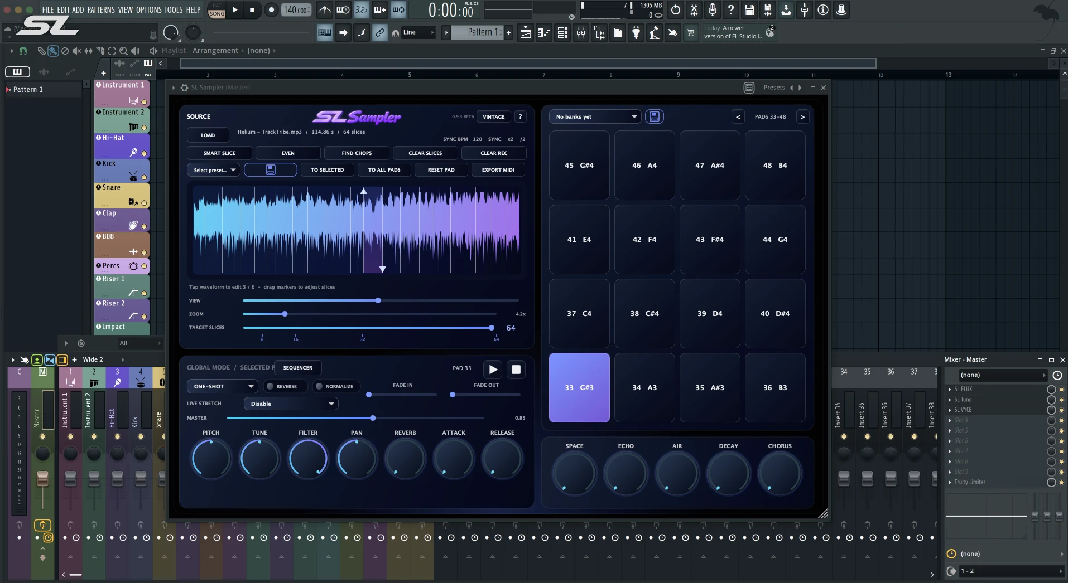Viewport: 1068px width, 583px height.
Task: Expand the SL FLUX slot arrow
Action: pyautogui.click(x=950, y=389)
